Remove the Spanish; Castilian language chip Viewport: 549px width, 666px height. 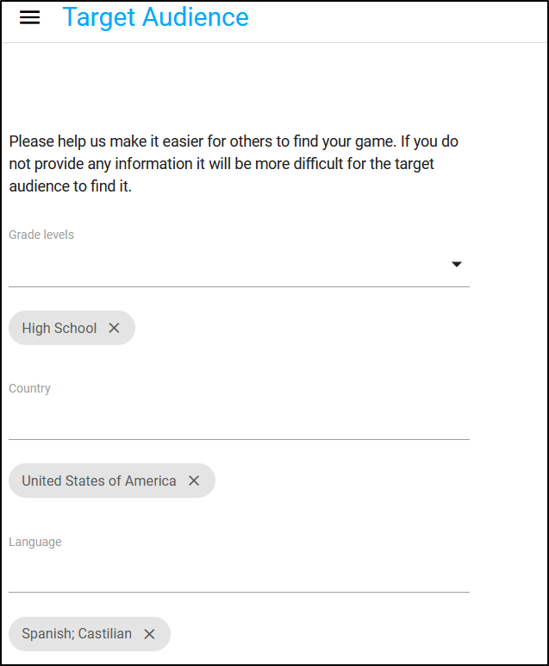click(149, 634)
